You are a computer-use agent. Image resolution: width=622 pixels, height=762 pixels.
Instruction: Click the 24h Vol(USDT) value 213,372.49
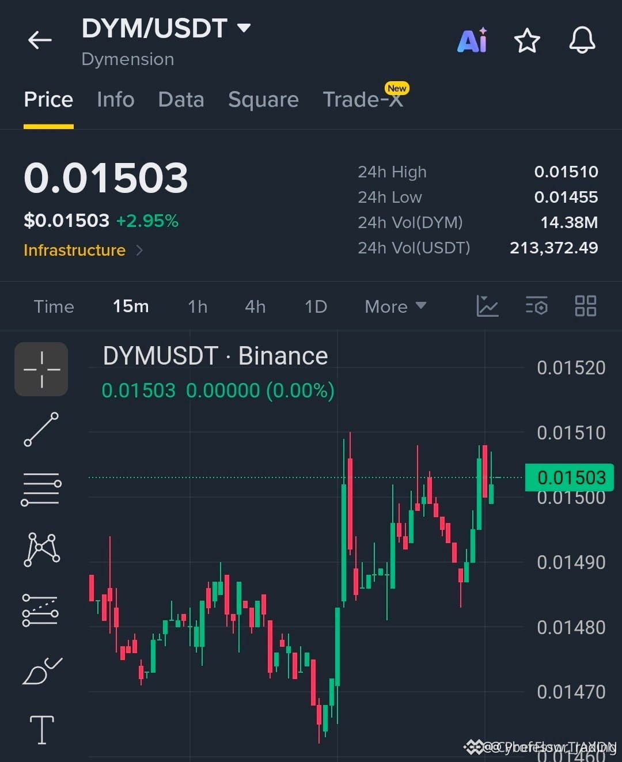coord(554,248)
